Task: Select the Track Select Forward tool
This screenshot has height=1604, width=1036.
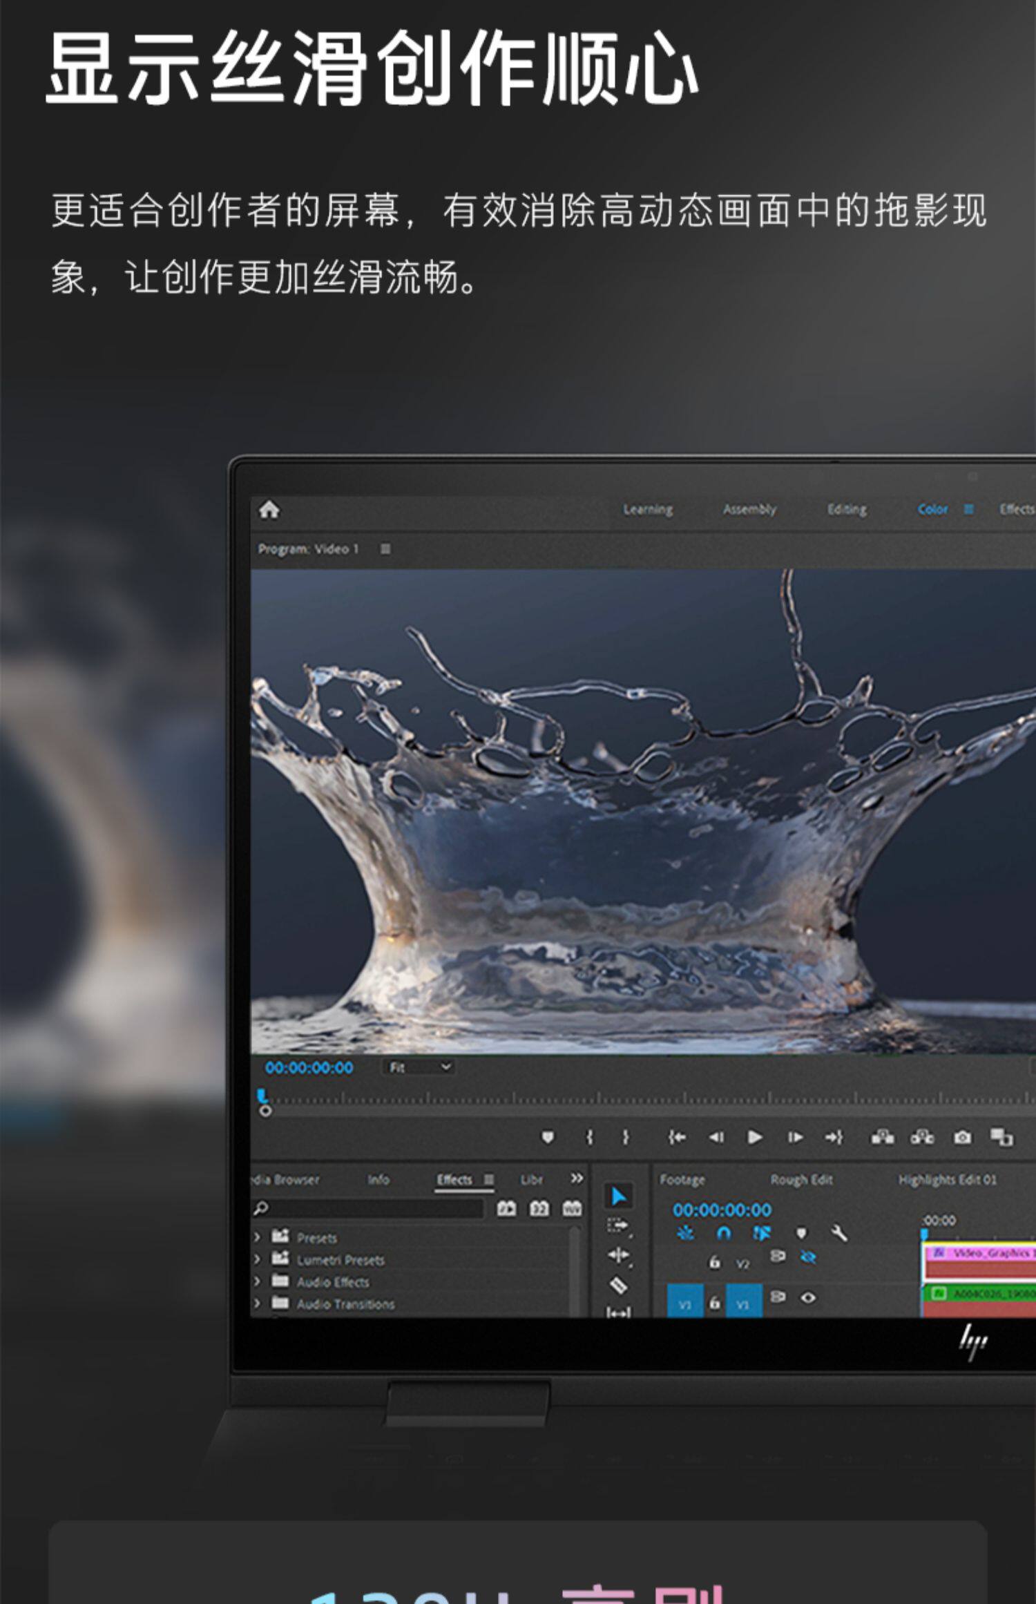Action: 617,1225
